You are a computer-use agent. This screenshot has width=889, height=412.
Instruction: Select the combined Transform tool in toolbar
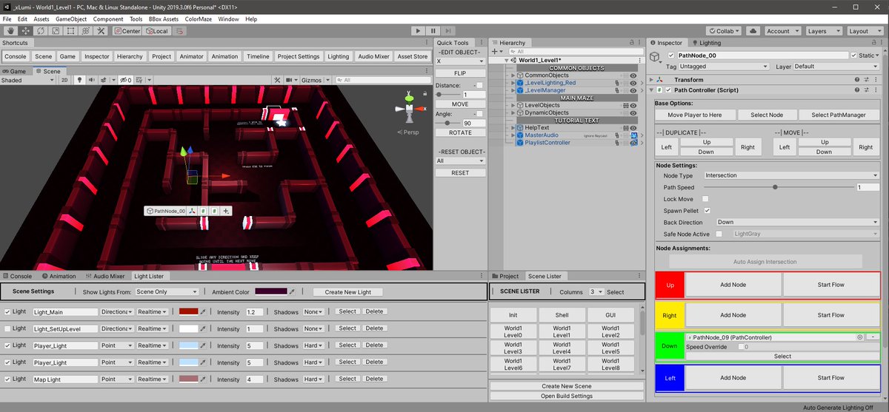[x=85, y=31]
